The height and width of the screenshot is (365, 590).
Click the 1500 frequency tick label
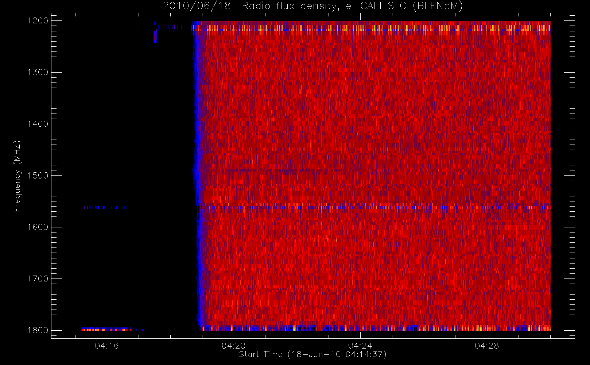pos(38,176)
